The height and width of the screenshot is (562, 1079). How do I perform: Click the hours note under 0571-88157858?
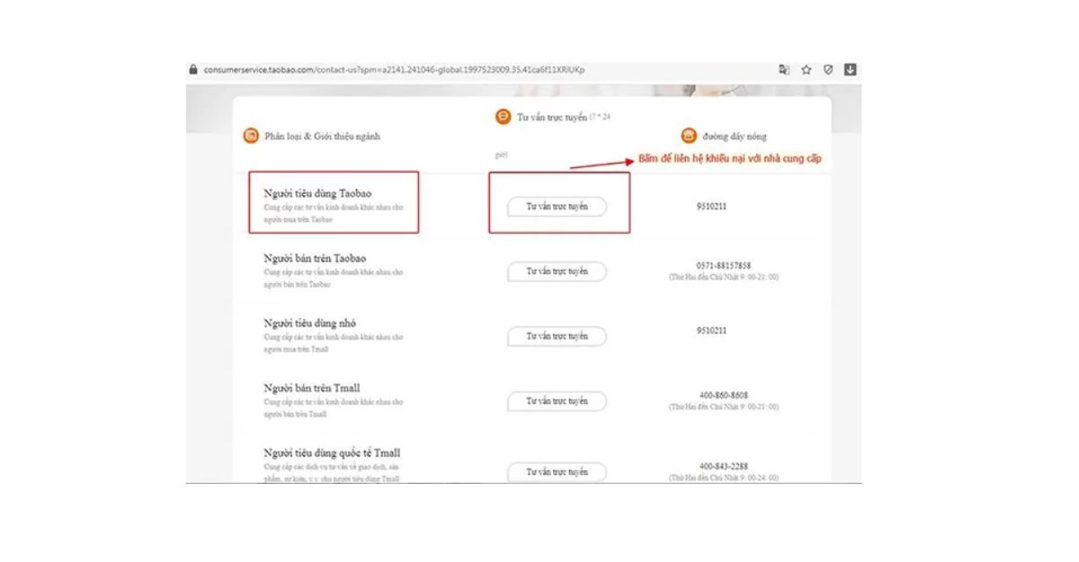(x=724, y=277)
